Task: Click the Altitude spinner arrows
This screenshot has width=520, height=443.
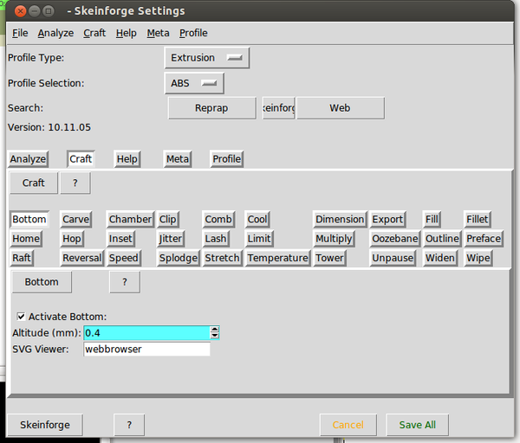Action: click(x=214, y=333)
